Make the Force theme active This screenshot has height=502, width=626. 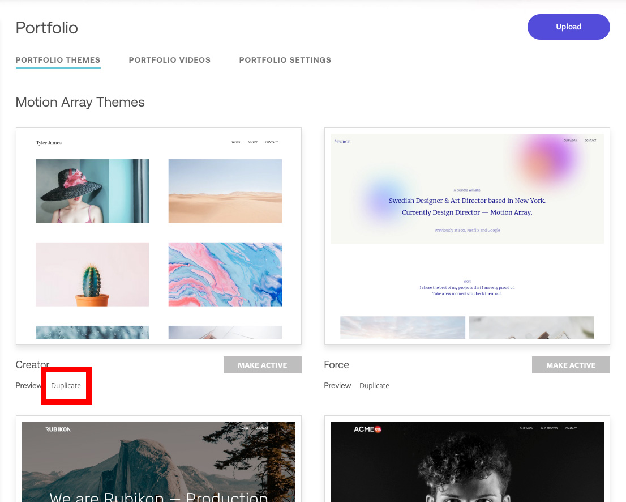point(571,365)
